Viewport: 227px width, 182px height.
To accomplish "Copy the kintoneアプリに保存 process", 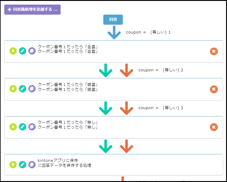I will pyautogui.click(x=32, y=165).
